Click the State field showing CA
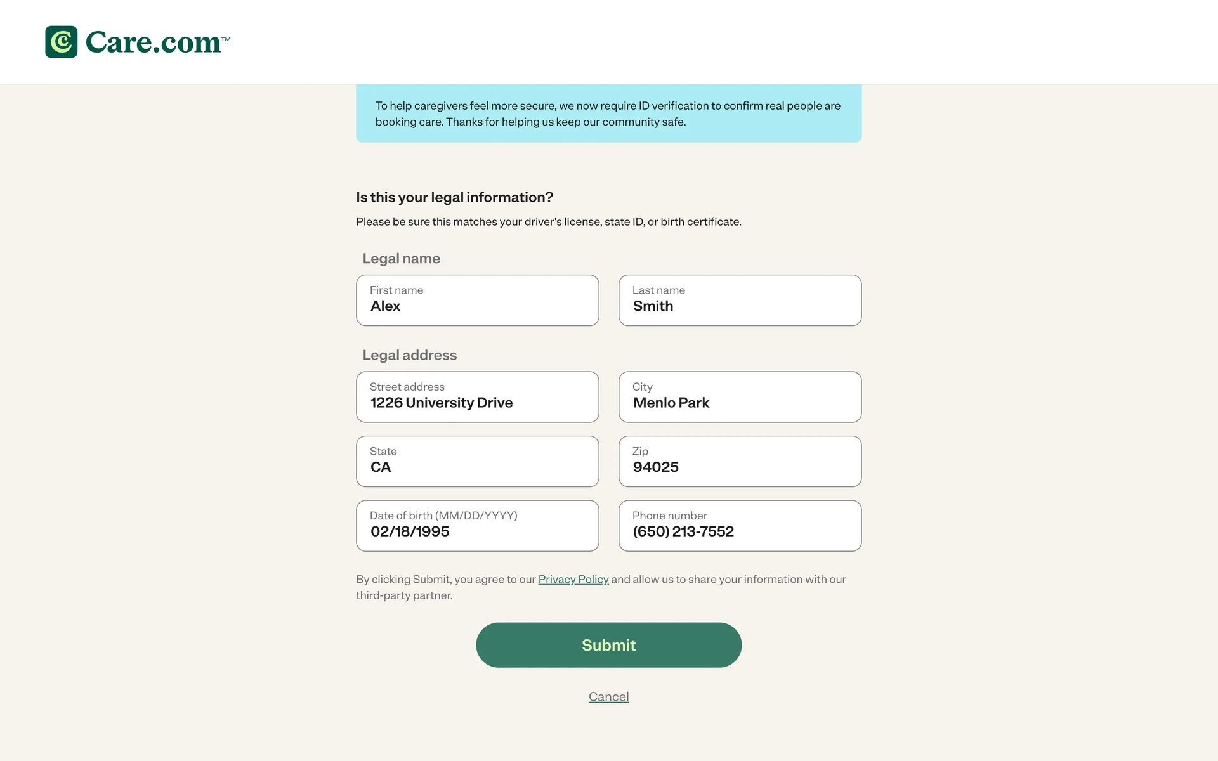Viewport: 1218px width, 761px height. [x=477, y=462]
